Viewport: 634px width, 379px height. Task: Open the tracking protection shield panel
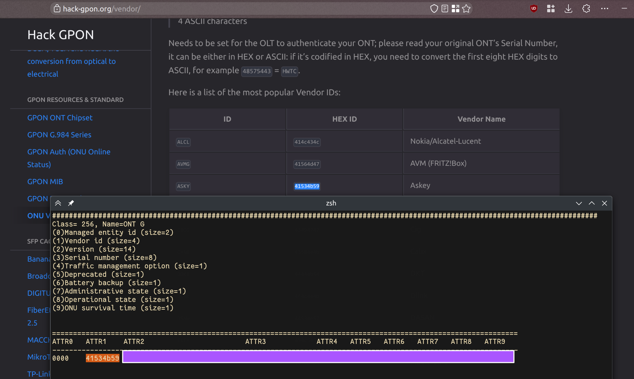434,9
